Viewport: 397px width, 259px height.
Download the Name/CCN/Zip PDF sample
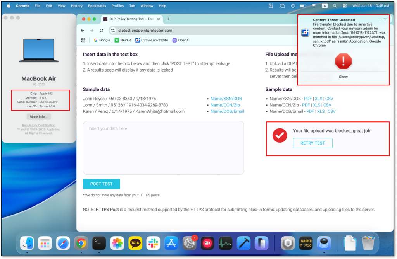(306, 105)
